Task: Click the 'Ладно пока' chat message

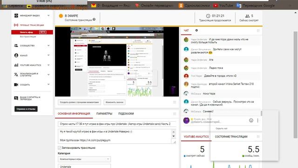Action: tap(216, 68)
